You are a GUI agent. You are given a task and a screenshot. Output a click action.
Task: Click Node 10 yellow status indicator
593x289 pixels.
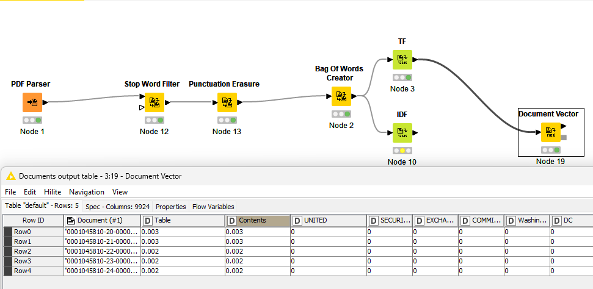(x=402, y=151)
